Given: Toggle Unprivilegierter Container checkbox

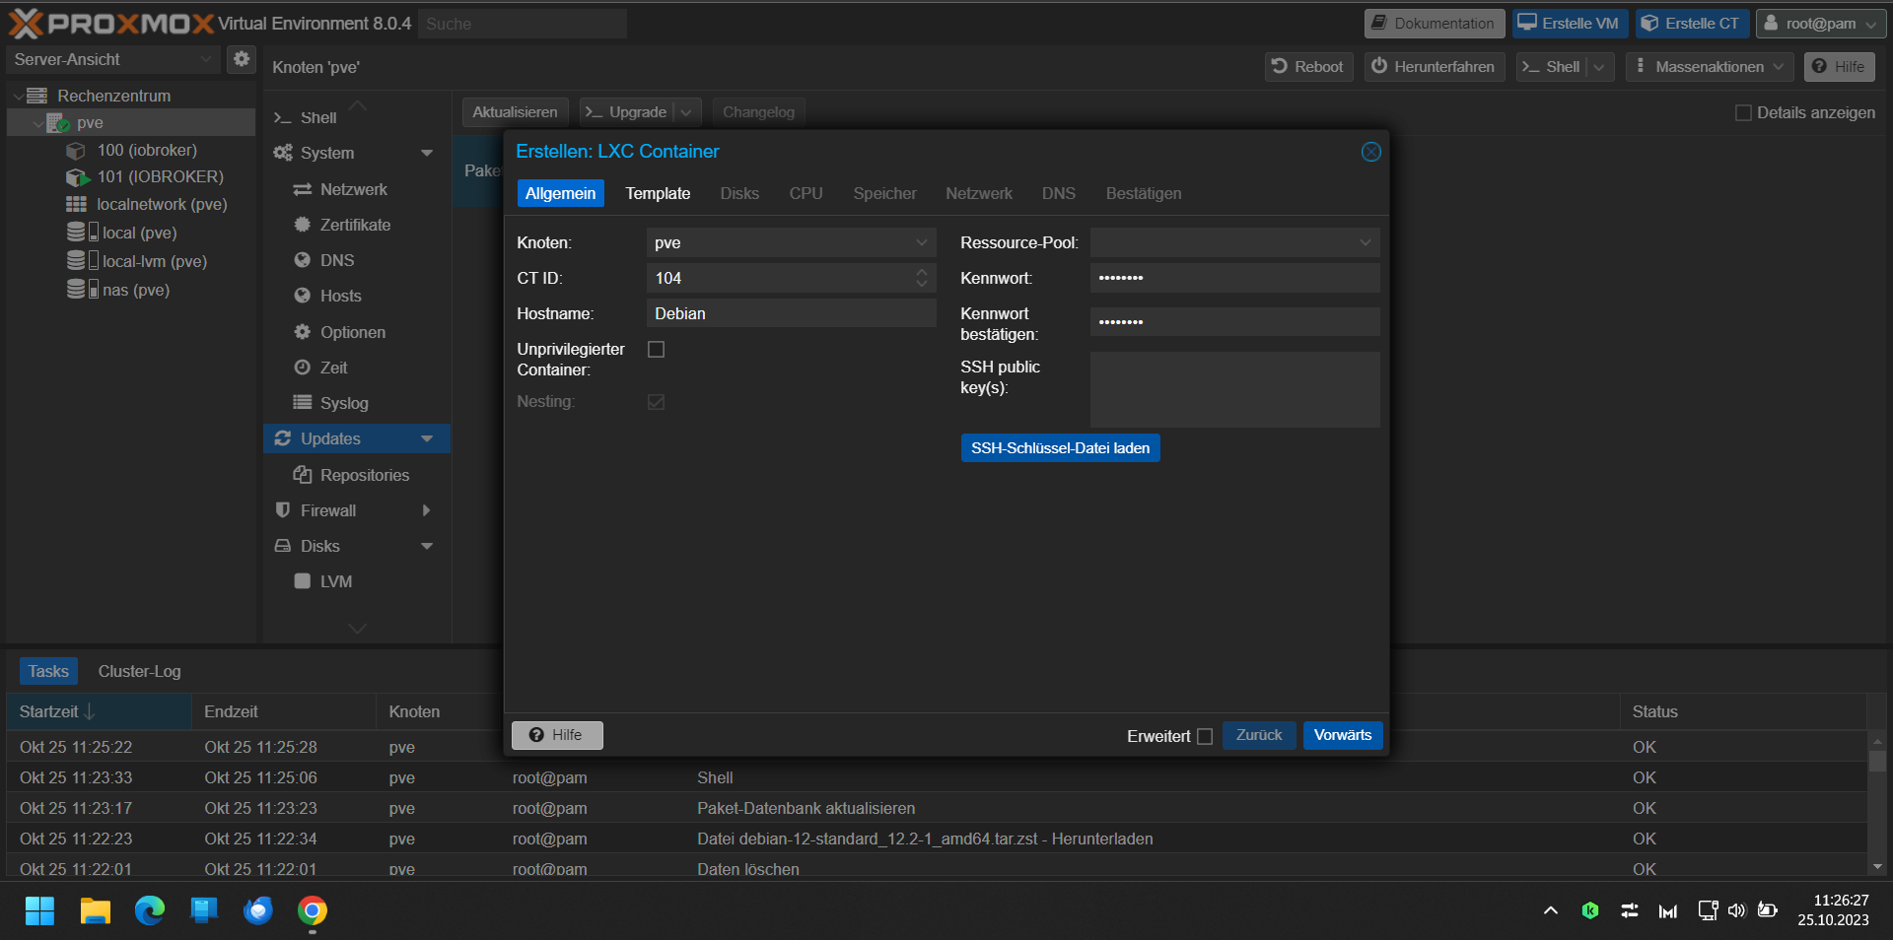Looking at the screenshot, I should pos(656,349).
